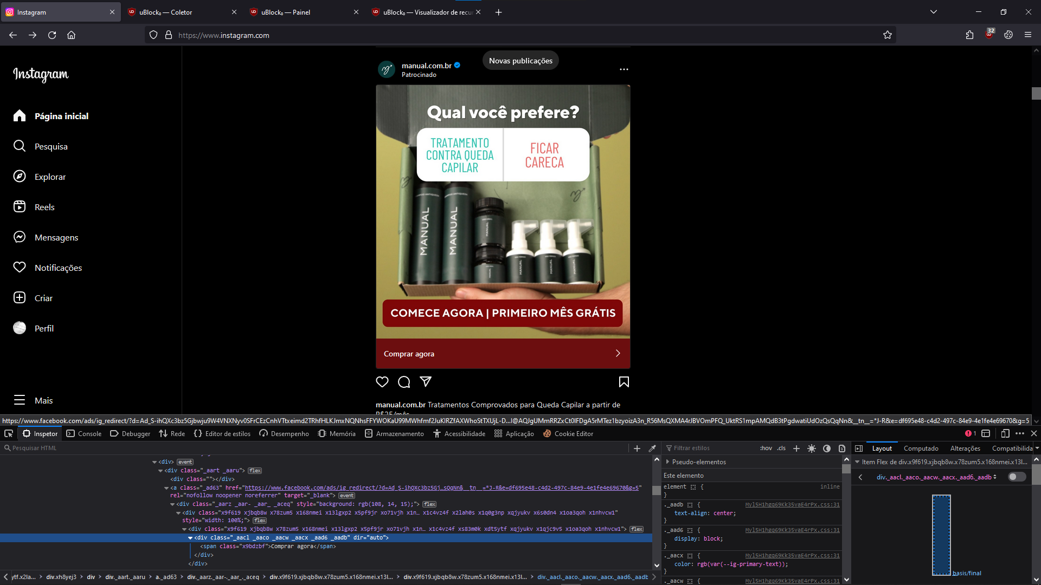Switch to the Computado tab in DevTools
The width and height of the screenshot is (1041, 585).
point(921,448)
